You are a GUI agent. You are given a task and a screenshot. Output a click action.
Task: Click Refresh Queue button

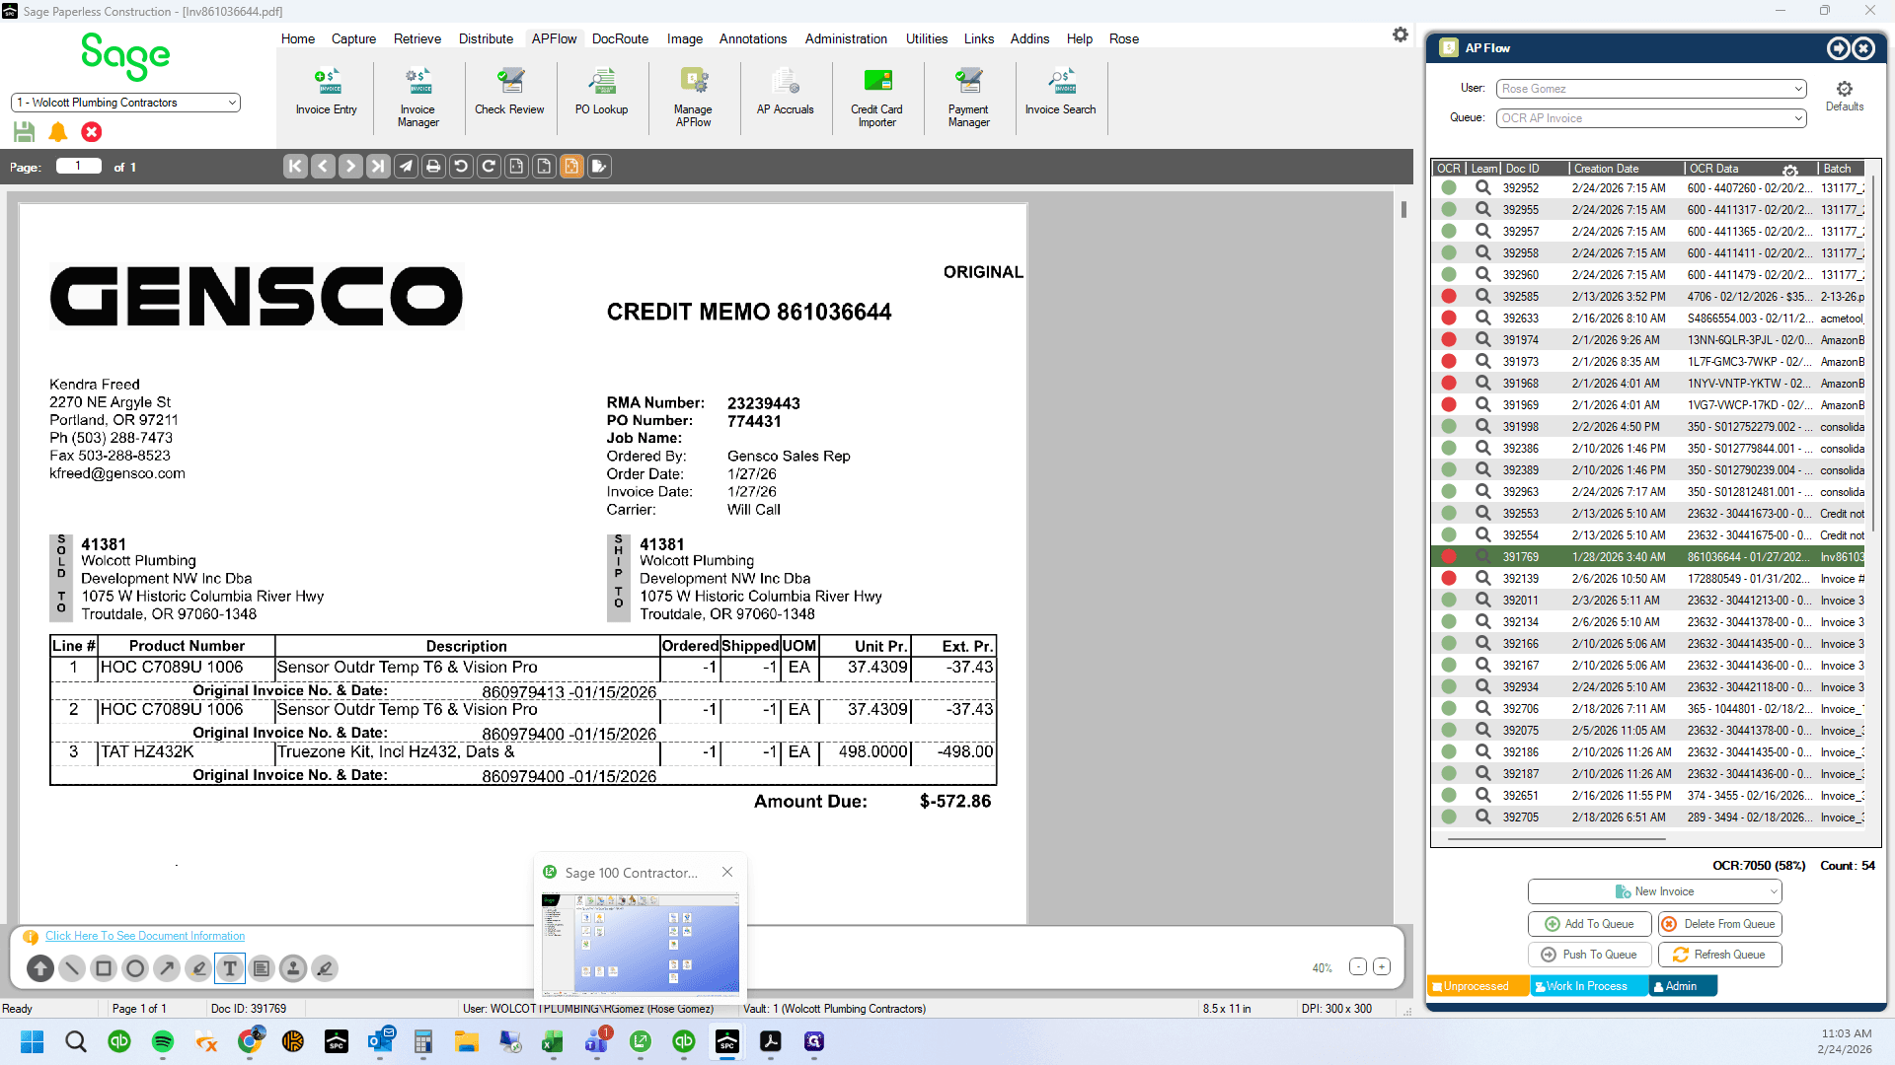1719,955
